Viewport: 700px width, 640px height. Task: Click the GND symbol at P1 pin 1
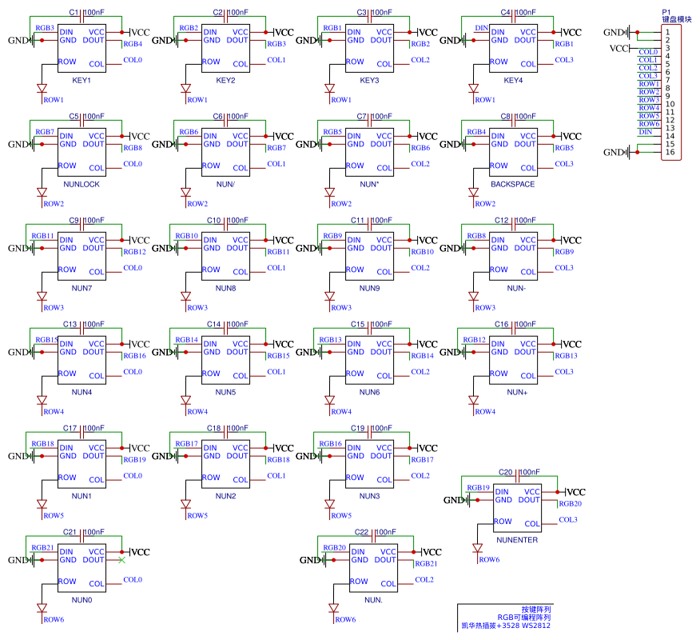tap(630, 32)
